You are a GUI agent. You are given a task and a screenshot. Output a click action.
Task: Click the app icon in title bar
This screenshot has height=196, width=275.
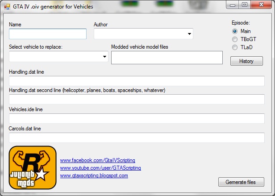coord(7,5)
